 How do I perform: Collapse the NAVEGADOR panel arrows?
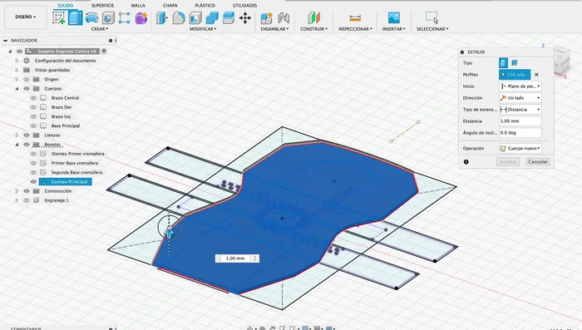coord(6,41)
